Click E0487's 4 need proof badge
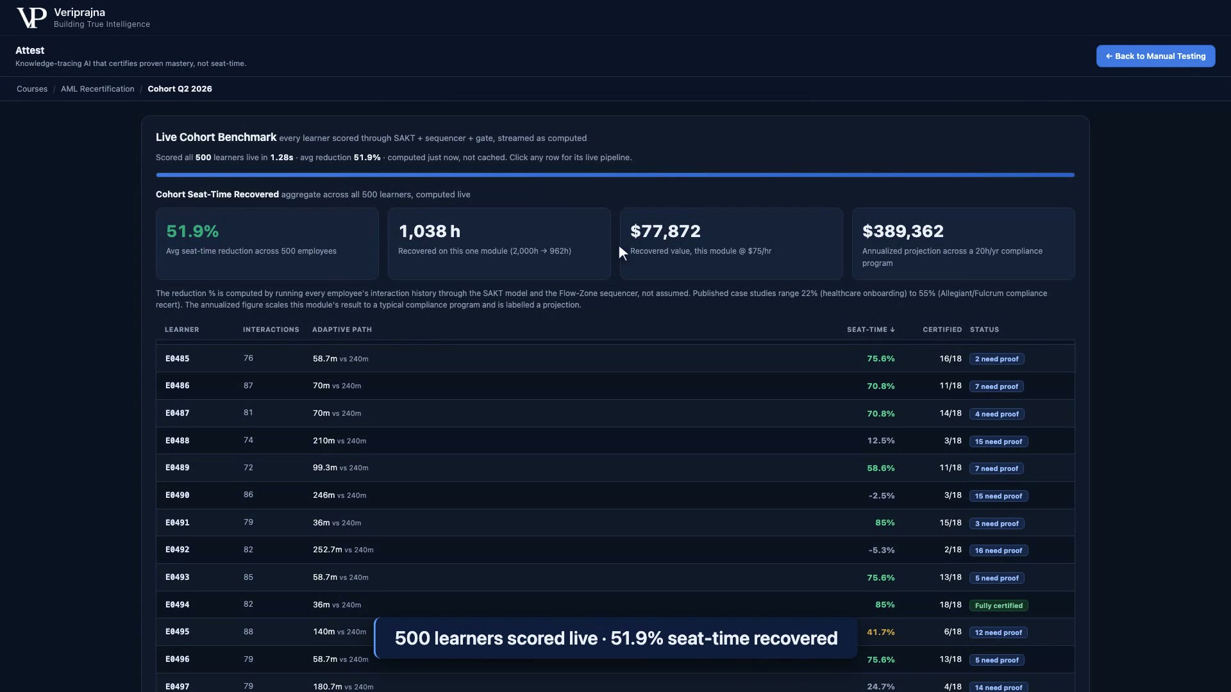1231x692 pixels. pyautogui.click(x=996, y=414)
